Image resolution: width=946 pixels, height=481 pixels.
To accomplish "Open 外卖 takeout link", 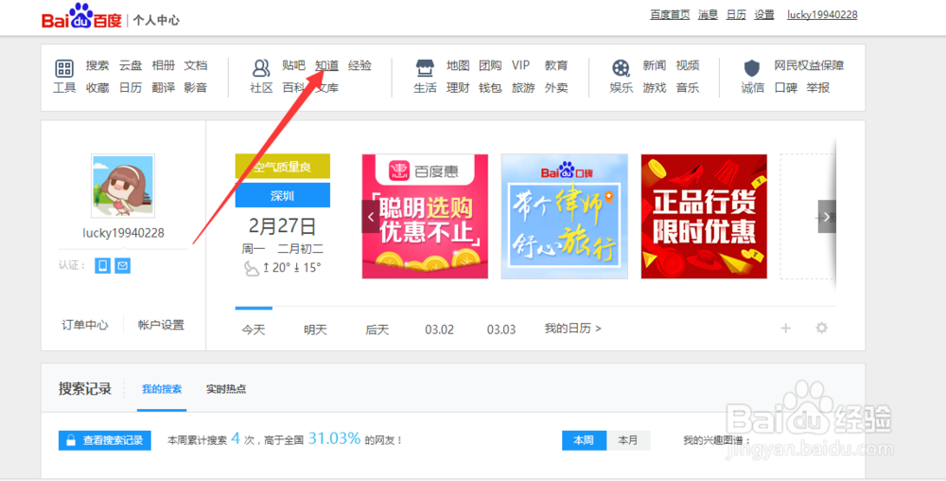I will click(556, 87).
